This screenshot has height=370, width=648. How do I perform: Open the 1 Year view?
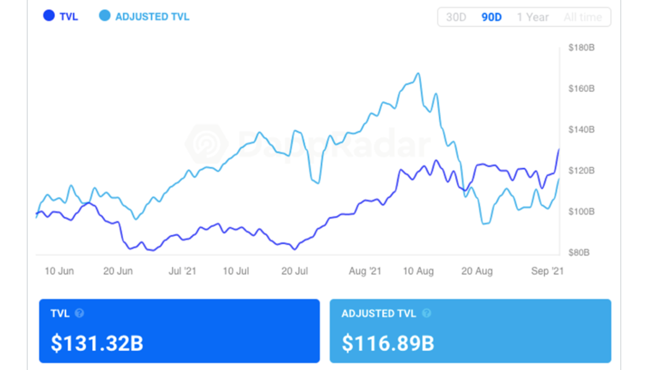(x=532, y=17)
